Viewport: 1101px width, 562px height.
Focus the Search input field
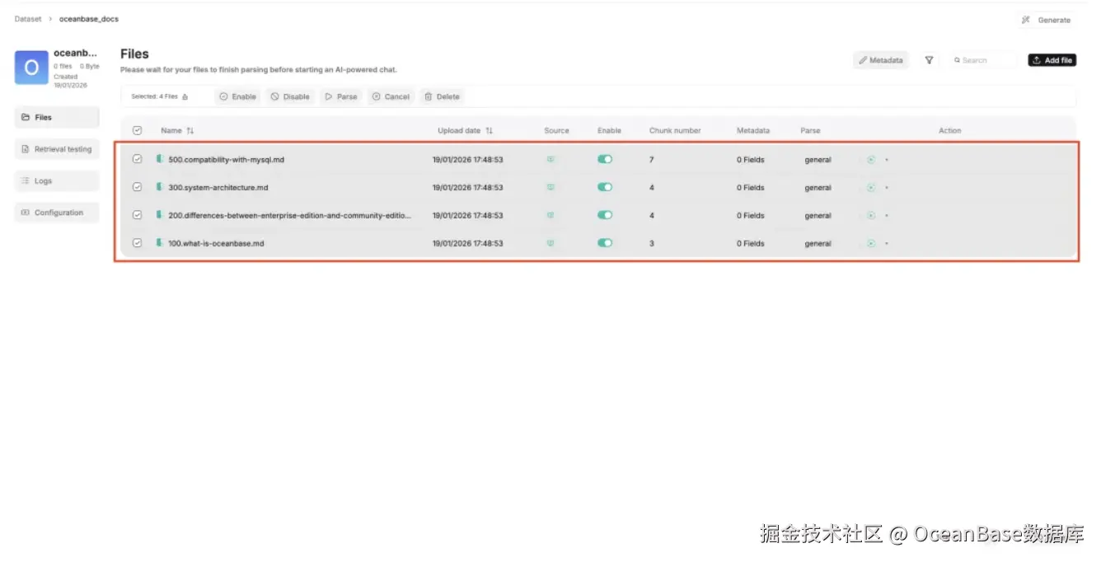click(x=983, y=60)
